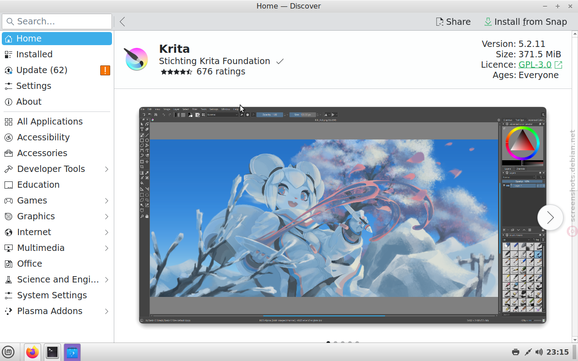Expand Science and Engineering category chevron
Screen dimensions: 578x361
point(107,279)
